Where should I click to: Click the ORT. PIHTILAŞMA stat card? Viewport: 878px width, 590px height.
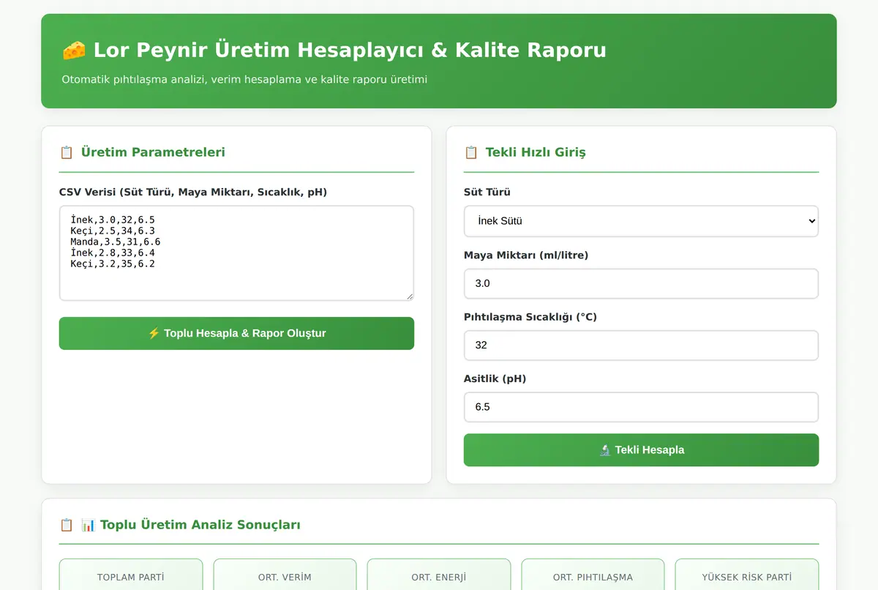click(593, 575)
